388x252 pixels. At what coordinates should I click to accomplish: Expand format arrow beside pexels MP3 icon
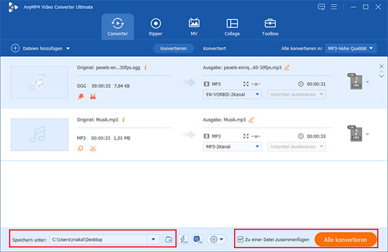pos(367,82)
